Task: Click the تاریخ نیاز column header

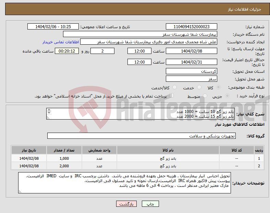Action: tap(29, 150)
